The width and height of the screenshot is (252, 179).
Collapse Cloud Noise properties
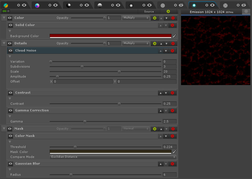point(10,57)
